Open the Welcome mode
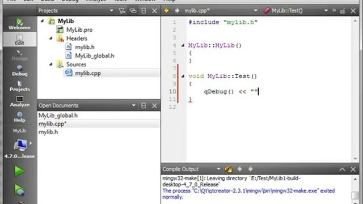363x204 pixels. [19, 24]
